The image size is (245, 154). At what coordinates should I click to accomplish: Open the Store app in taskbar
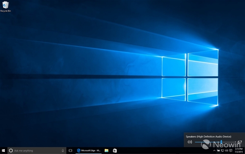click(115, 151)
